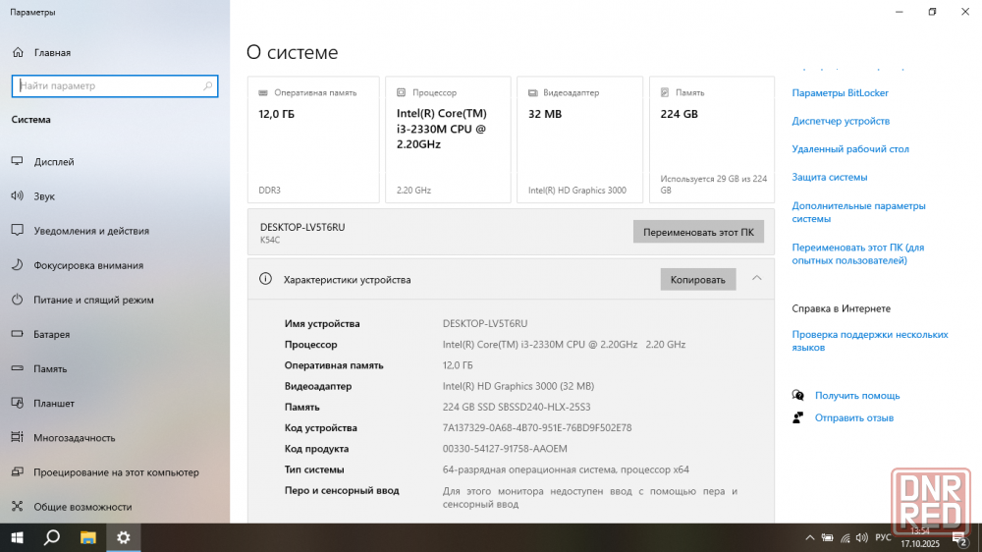Click search magnifier in taskbar
Image resolution: width=982 pixels, height=552 pixels.
point(53,537)
